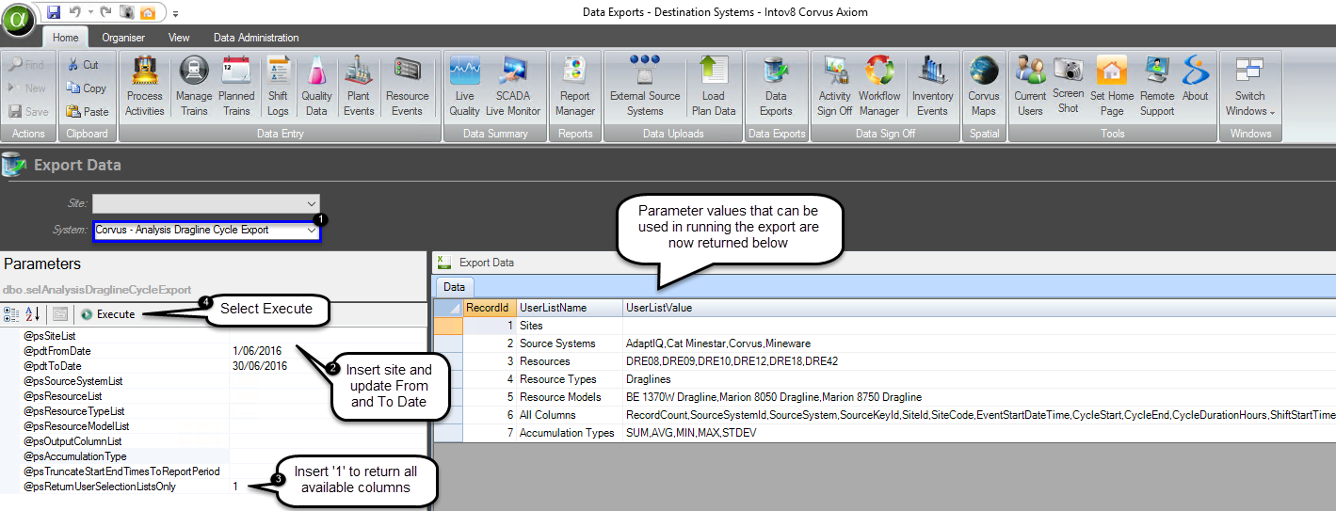Switch to the Home ribbon tab
1336x511 pixels.
[x=65, y=38]
